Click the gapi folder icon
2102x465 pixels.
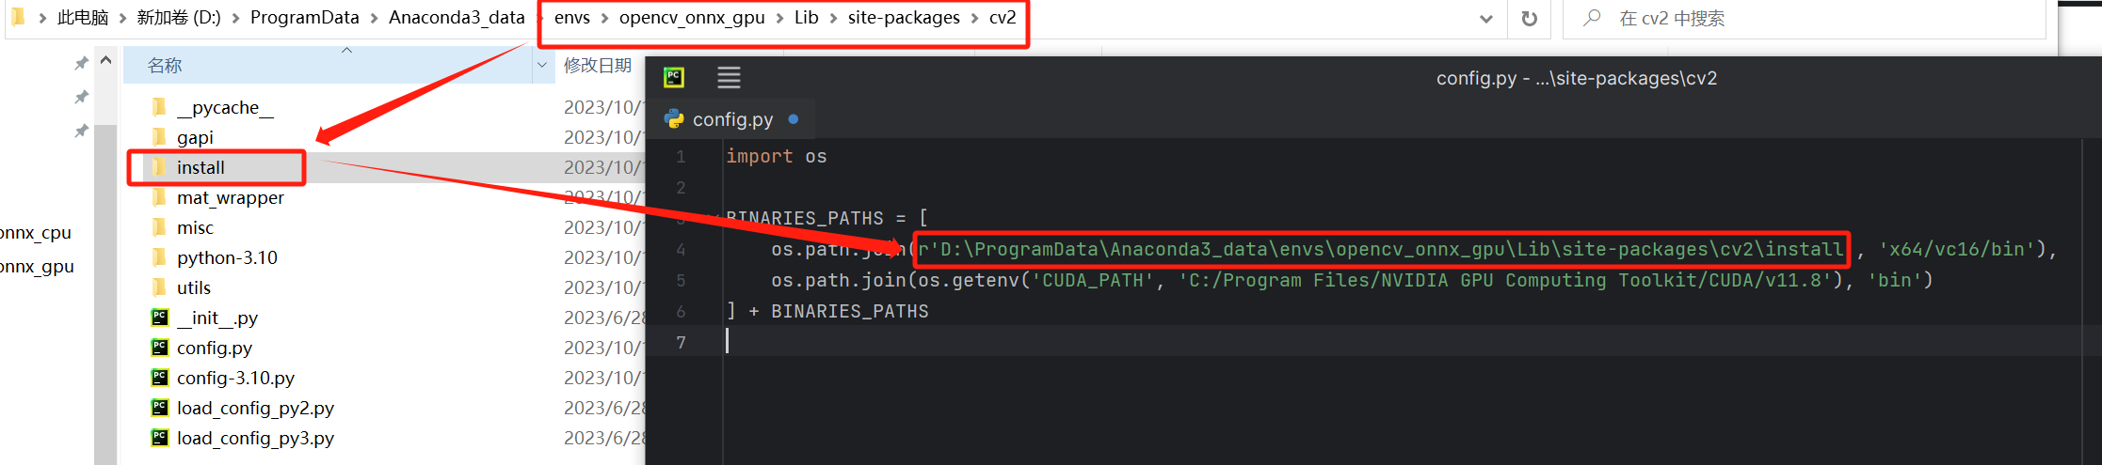pyautogui.click(x=160, y=137)
